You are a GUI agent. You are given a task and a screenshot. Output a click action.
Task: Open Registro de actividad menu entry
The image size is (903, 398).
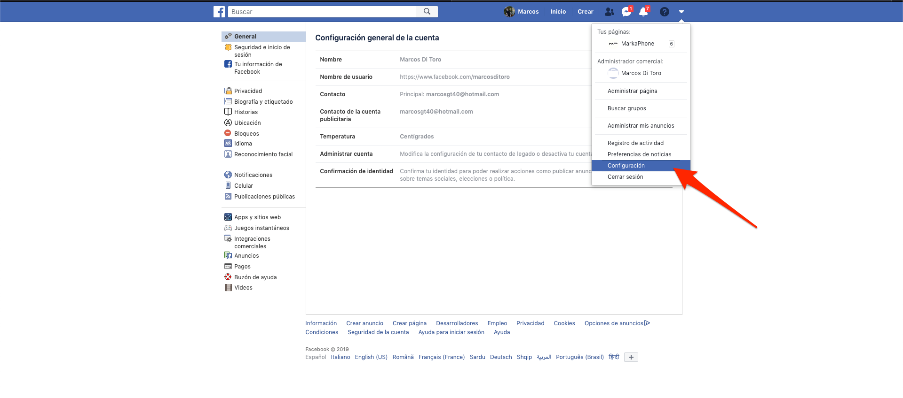coord(635,143)
